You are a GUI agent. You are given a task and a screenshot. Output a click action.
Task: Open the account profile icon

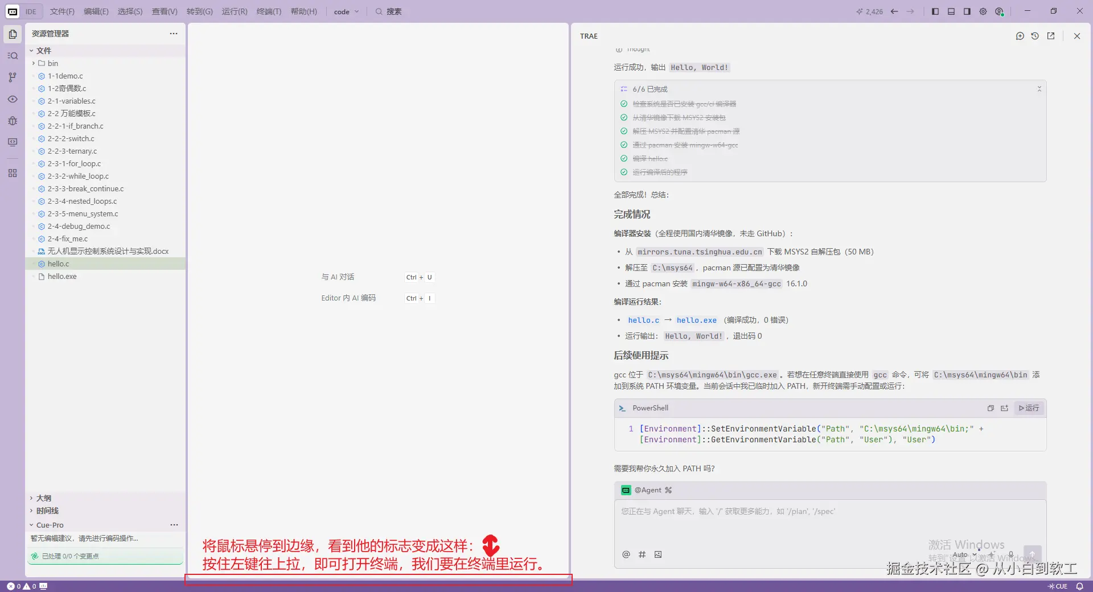pyautogui.click(x=999, y=11)
